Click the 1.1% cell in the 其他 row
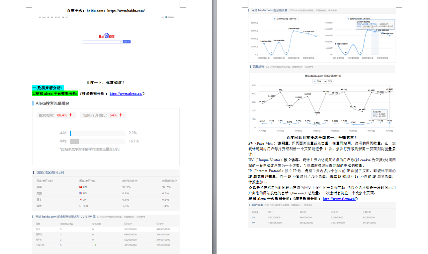 pyautogui.click(x=165, y=206)
